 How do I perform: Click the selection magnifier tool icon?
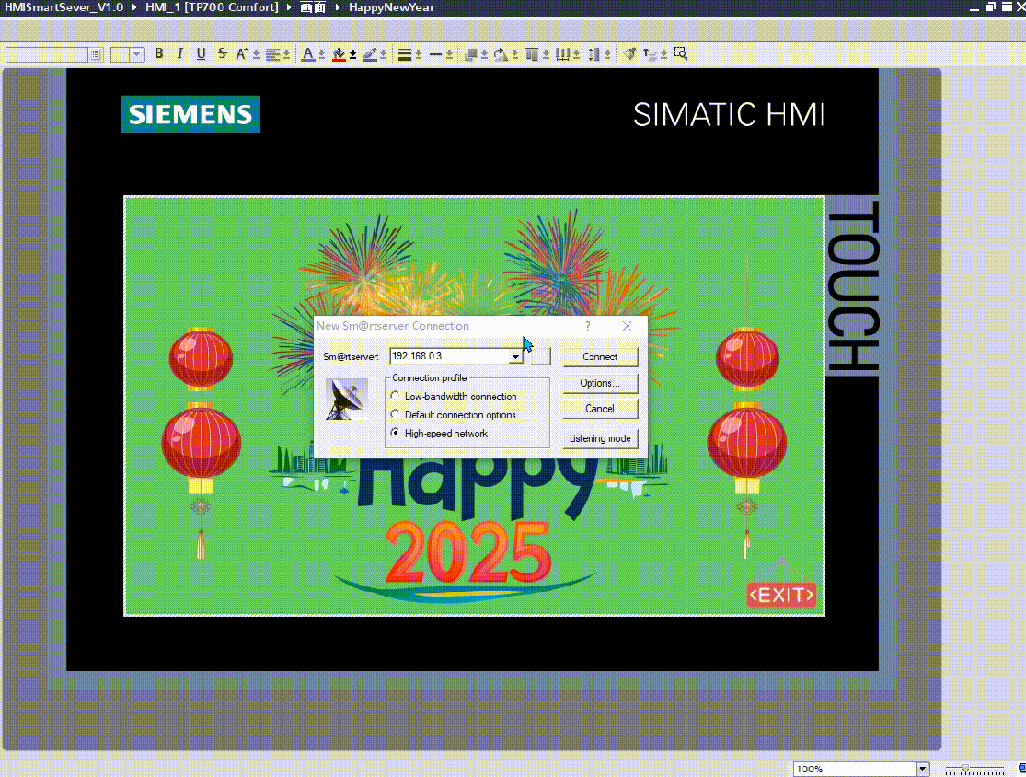pyautogui.click(x=681, y=54)
